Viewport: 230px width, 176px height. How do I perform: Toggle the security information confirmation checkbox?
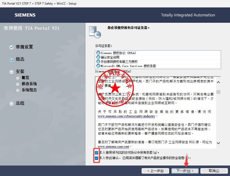[x=96, y=158]
